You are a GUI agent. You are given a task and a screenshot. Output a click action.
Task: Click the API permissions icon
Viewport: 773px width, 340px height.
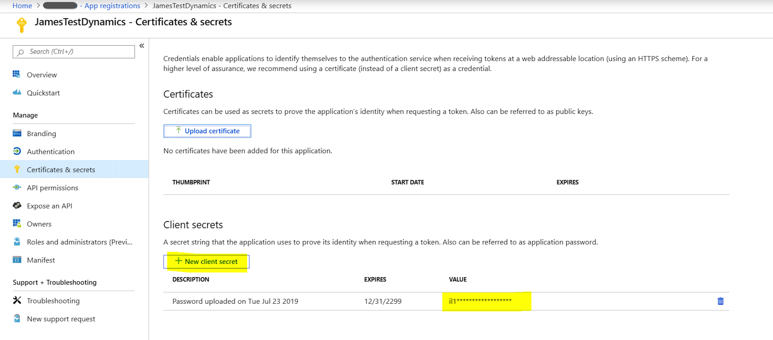[17, 187]
